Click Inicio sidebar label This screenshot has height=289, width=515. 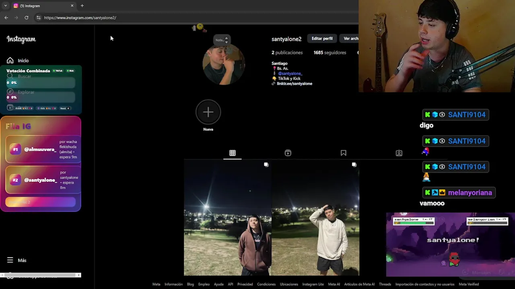click(23, 61)
